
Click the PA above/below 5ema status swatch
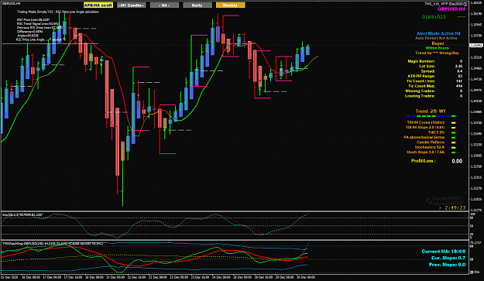point(454,137)
